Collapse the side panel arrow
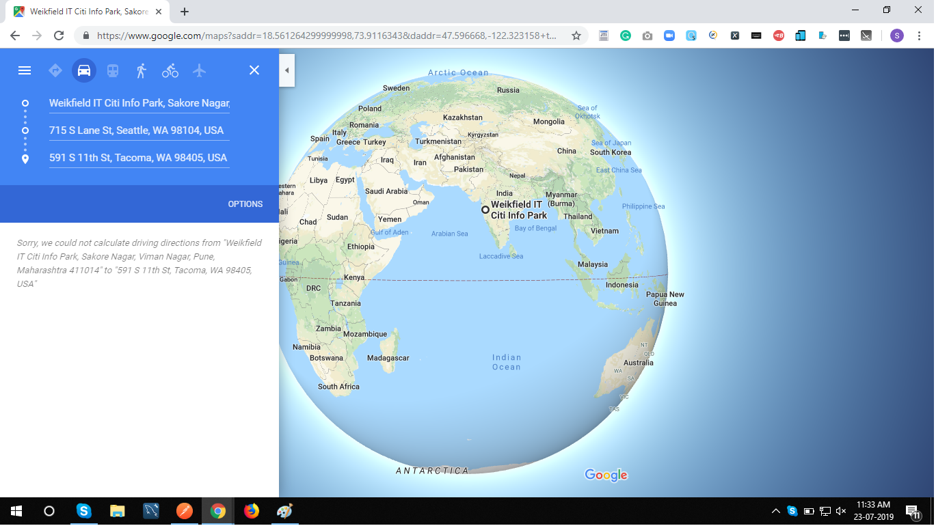This screenshot has width=936, height=526. 287,70
